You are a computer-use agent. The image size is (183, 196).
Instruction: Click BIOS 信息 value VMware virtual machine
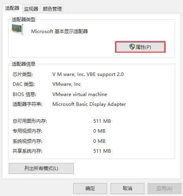(79, 94)
